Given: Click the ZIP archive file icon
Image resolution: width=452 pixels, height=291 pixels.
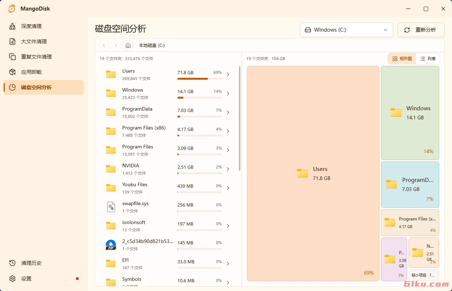Looking at the screenshot, I should tap(111, 245).
